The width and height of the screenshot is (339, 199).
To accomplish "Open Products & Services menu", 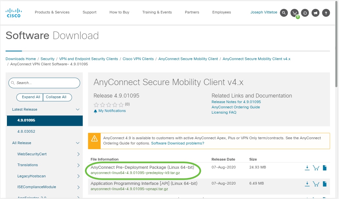I will (52, 12).
